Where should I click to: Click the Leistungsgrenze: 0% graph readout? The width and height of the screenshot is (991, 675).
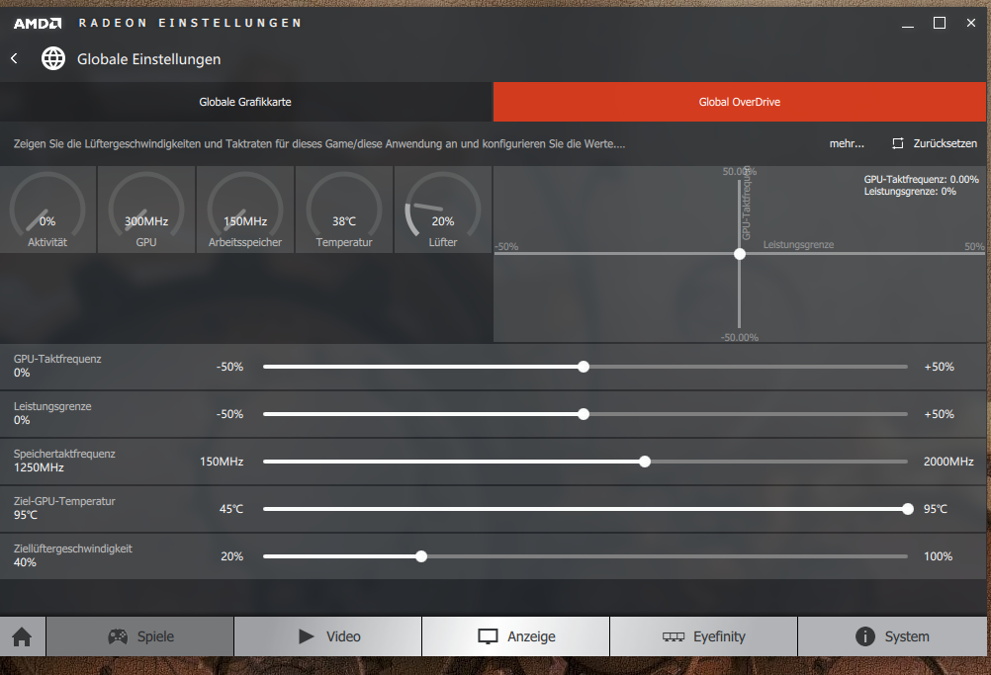click(910, 192)
